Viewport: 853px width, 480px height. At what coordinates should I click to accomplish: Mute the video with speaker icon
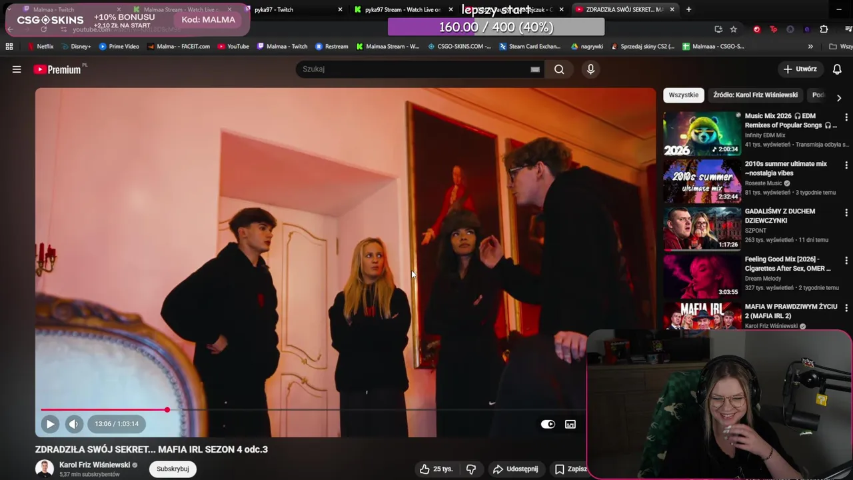click(74, 424)
